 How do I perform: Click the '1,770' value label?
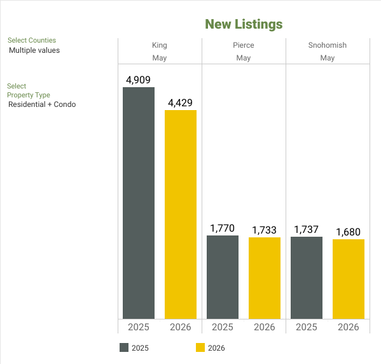pyautogui.click(x=223, y=228)
